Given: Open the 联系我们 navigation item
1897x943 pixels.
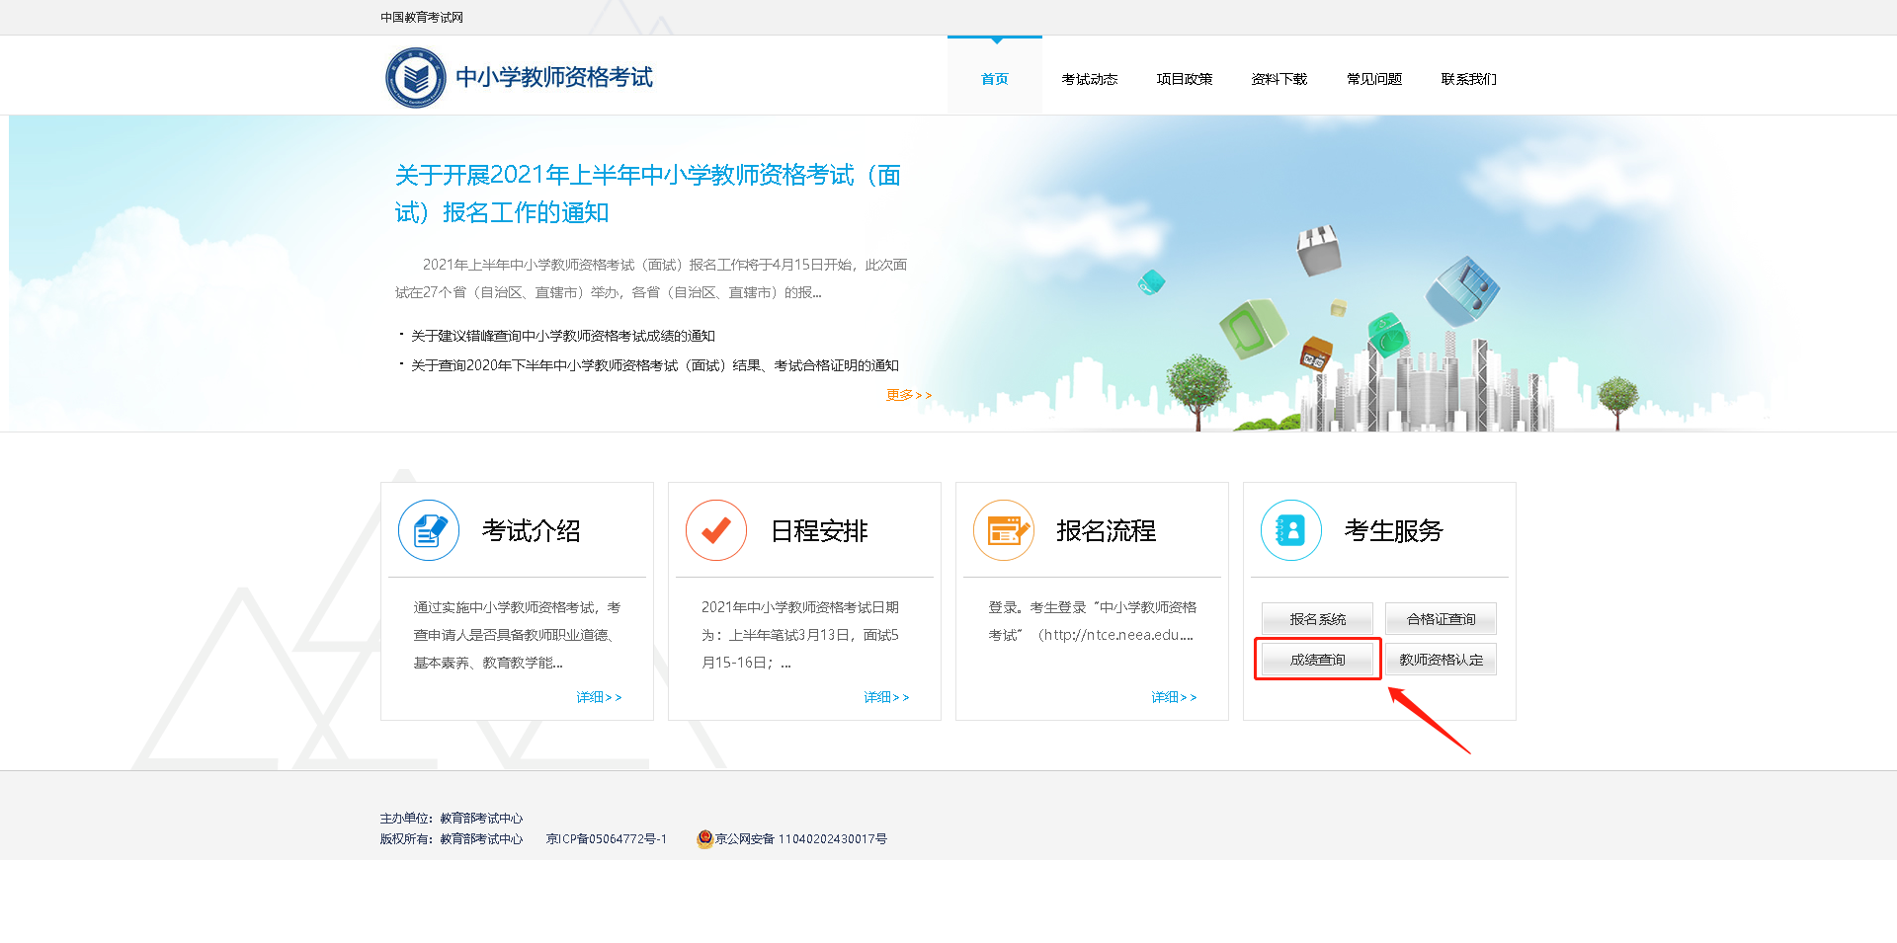Looking at the screenshot, I should point(1468,79).
